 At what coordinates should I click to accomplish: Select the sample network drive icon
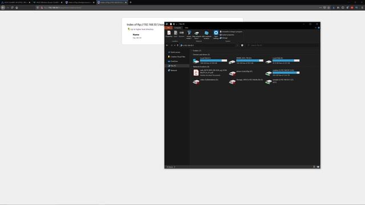(269, 82)
